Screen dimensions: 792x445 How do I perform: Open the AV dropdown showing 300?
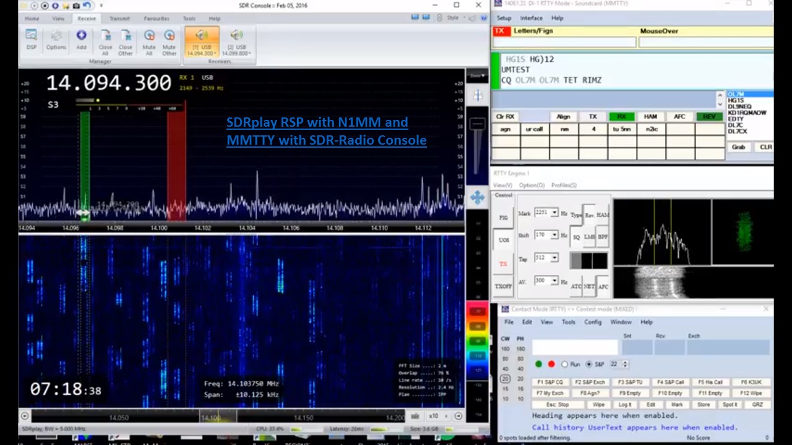[x=554, y=281]
